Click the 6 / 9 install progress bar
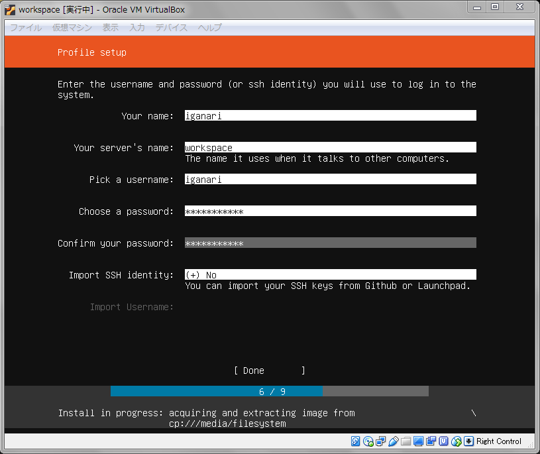540x454 pixels. pyautogui.click(x=270, y=391)
